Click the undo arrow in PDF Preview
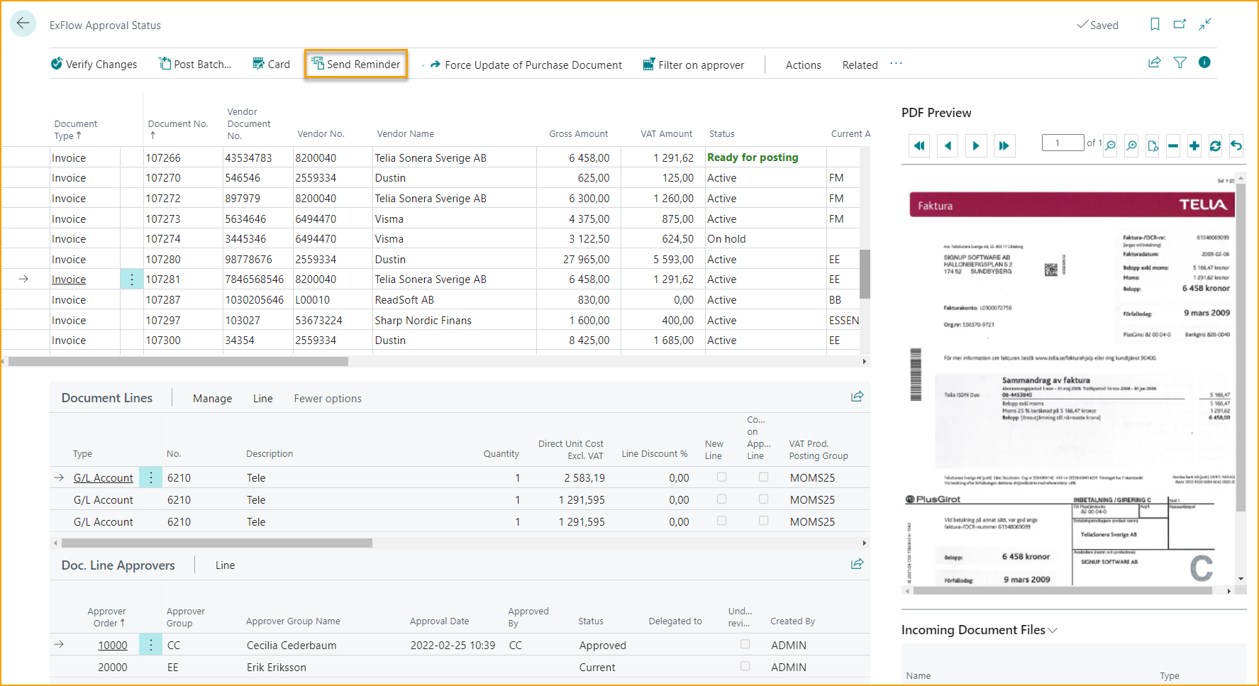The width and height of the screenshot is (1259, 686). pos(1236,146)
